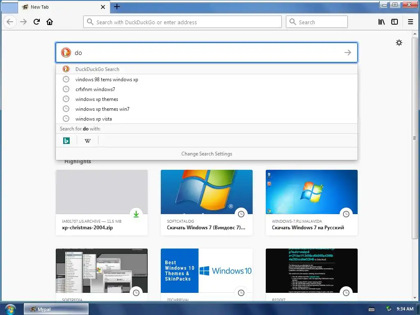The image size is (420, 315).
Task: Select suggestion 'windows xp themes win7'
Action: 207,109
